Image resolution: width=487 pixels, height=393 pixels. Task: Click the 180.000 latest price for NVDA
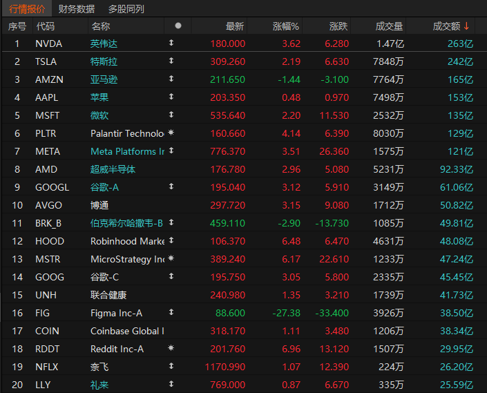[x=228, y=44]
